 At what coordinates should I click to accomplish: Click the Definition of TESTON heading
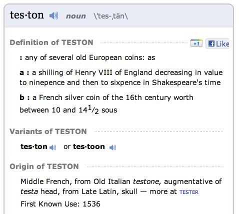[51, 42]
